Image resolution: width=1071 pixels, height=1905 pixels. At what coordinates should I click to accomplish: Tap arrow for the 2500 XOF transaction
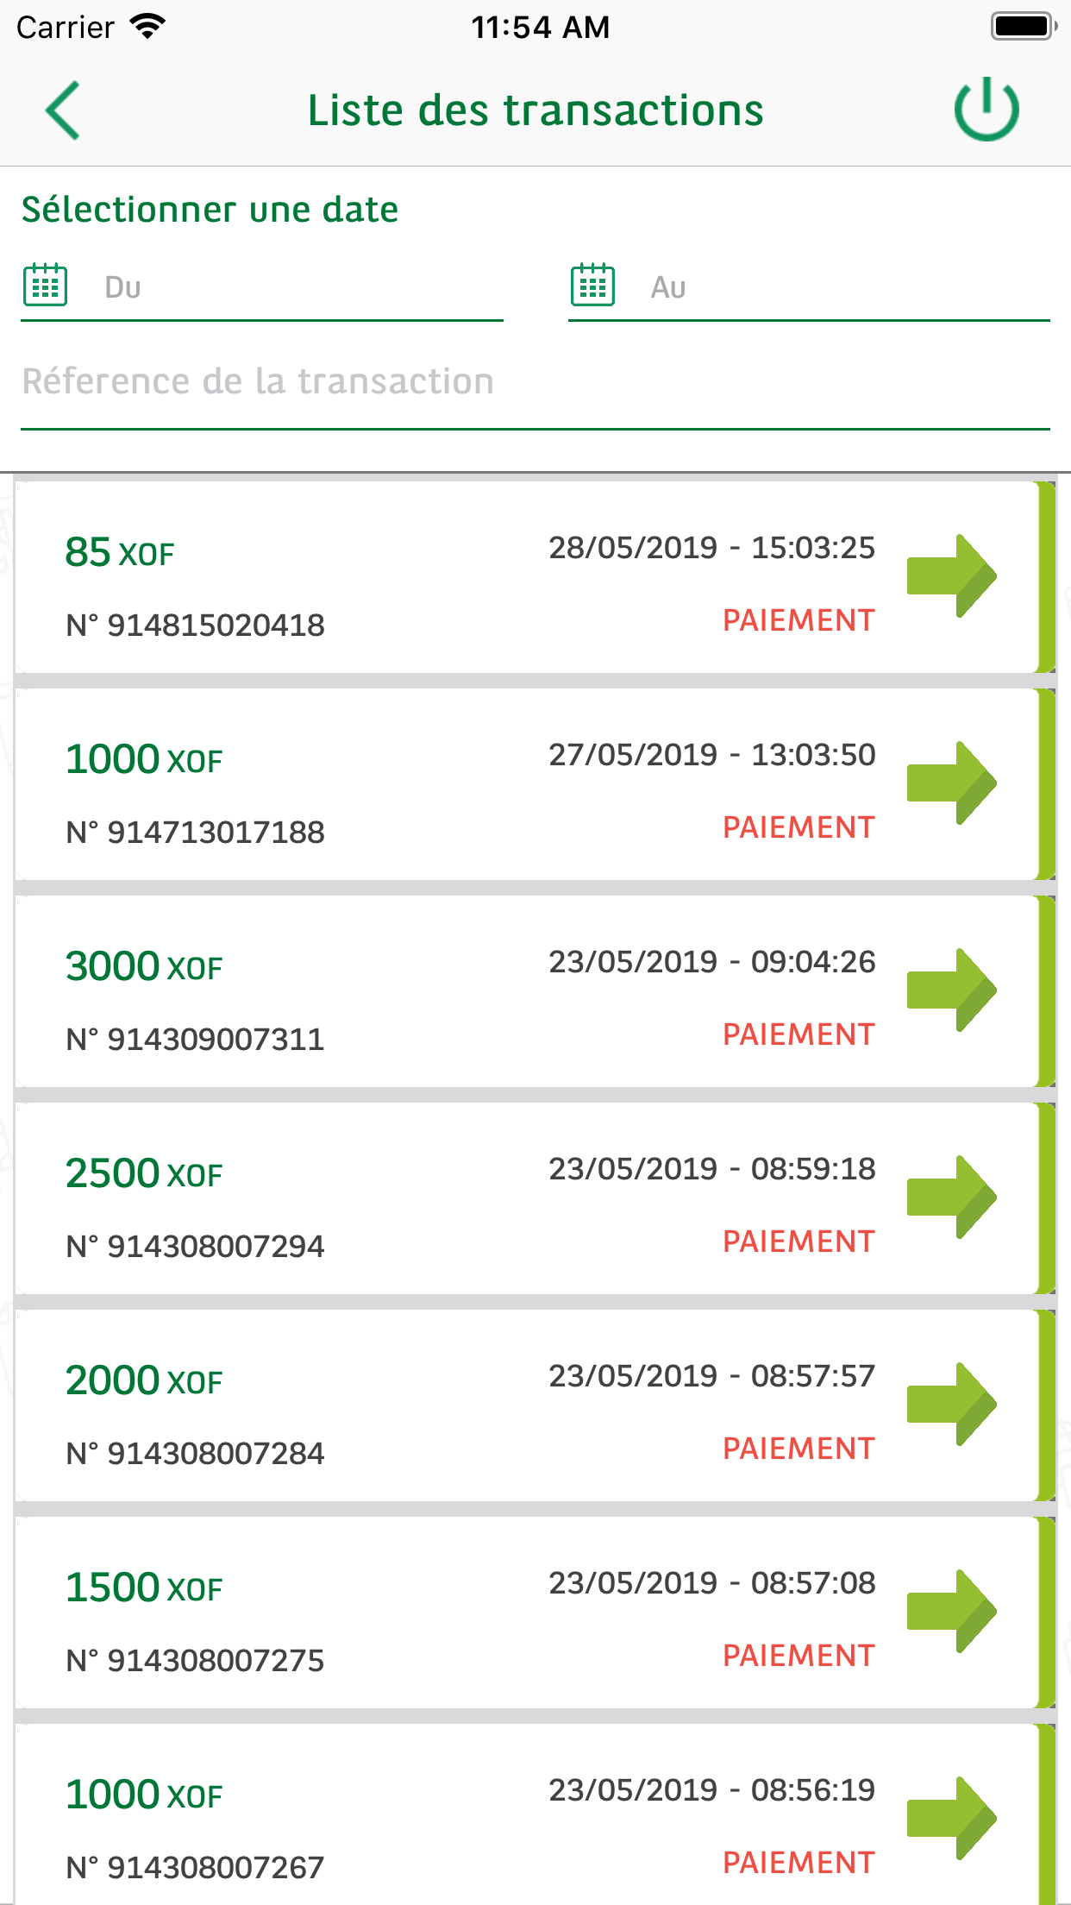pyautogui.click(x=951, y=1197)
